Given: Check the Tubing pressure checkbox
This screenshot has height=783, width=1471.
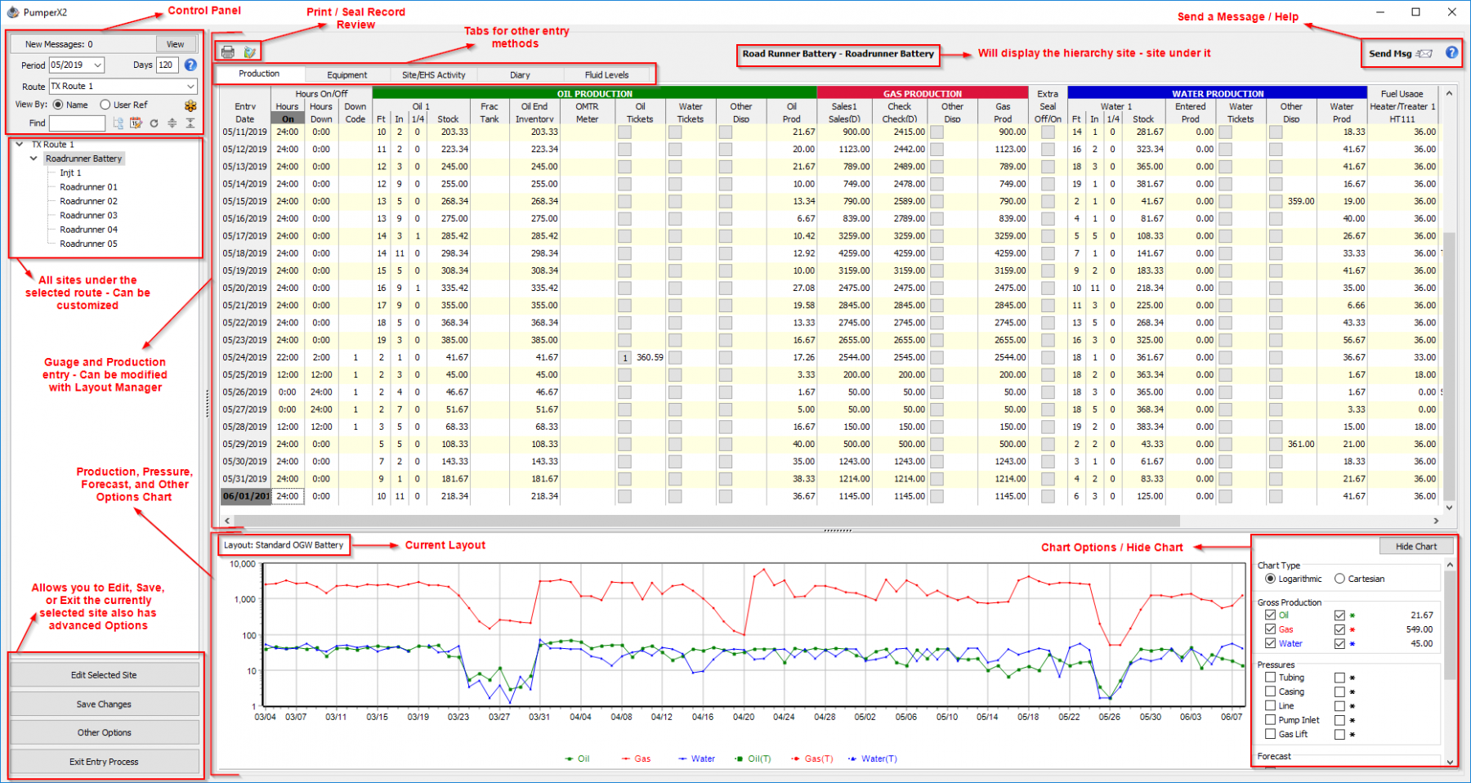Looking at the screenshot, I should [x=1269, y=678].
